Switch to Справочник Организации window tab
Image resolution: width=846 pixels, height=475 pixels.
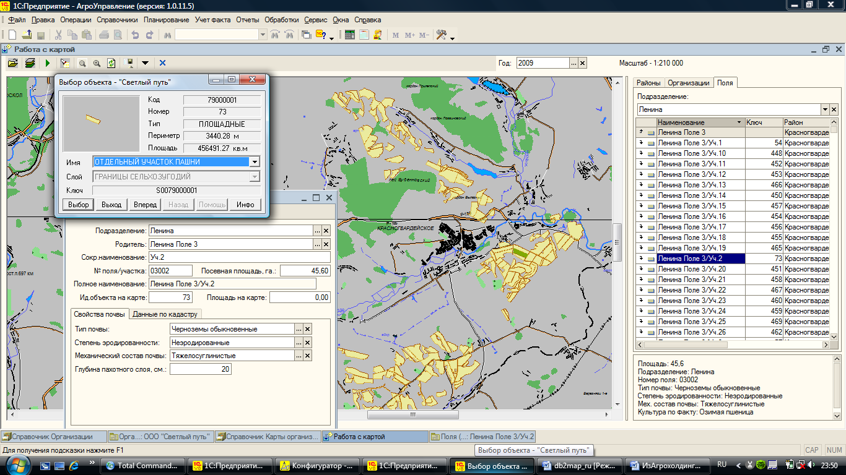coord(53,437)
